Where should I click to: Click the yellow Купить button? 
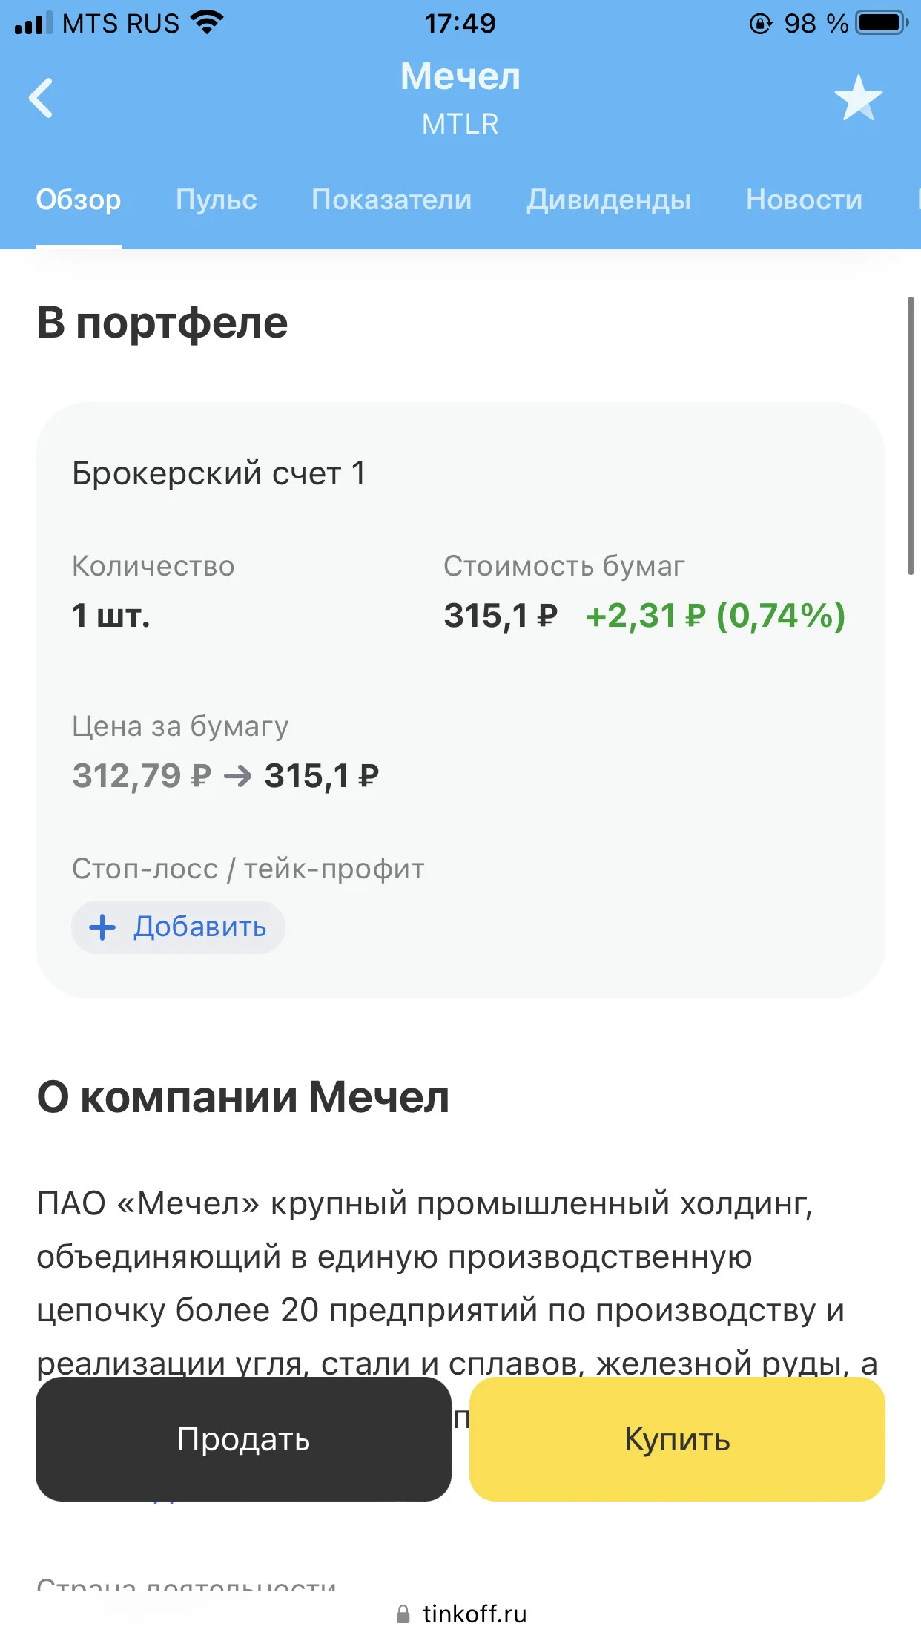point(677,1439)
